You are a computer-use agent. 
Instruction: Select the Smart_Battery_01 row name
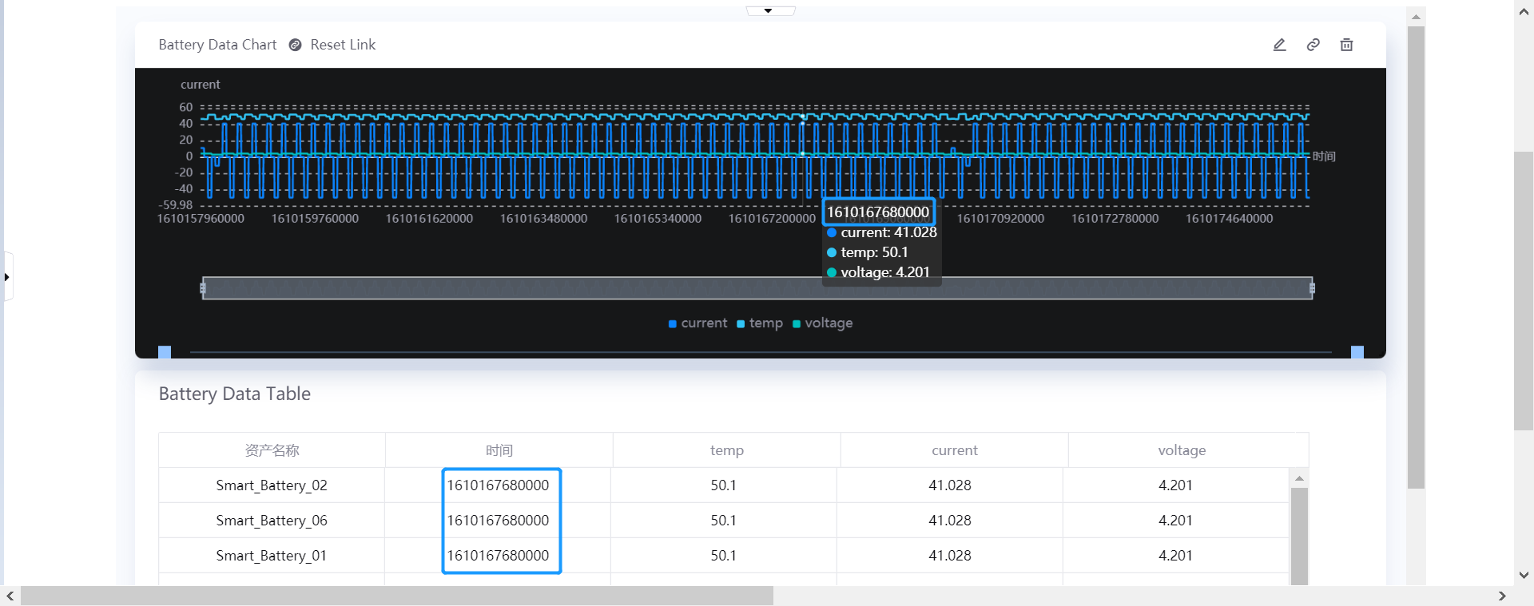point(272,556)
